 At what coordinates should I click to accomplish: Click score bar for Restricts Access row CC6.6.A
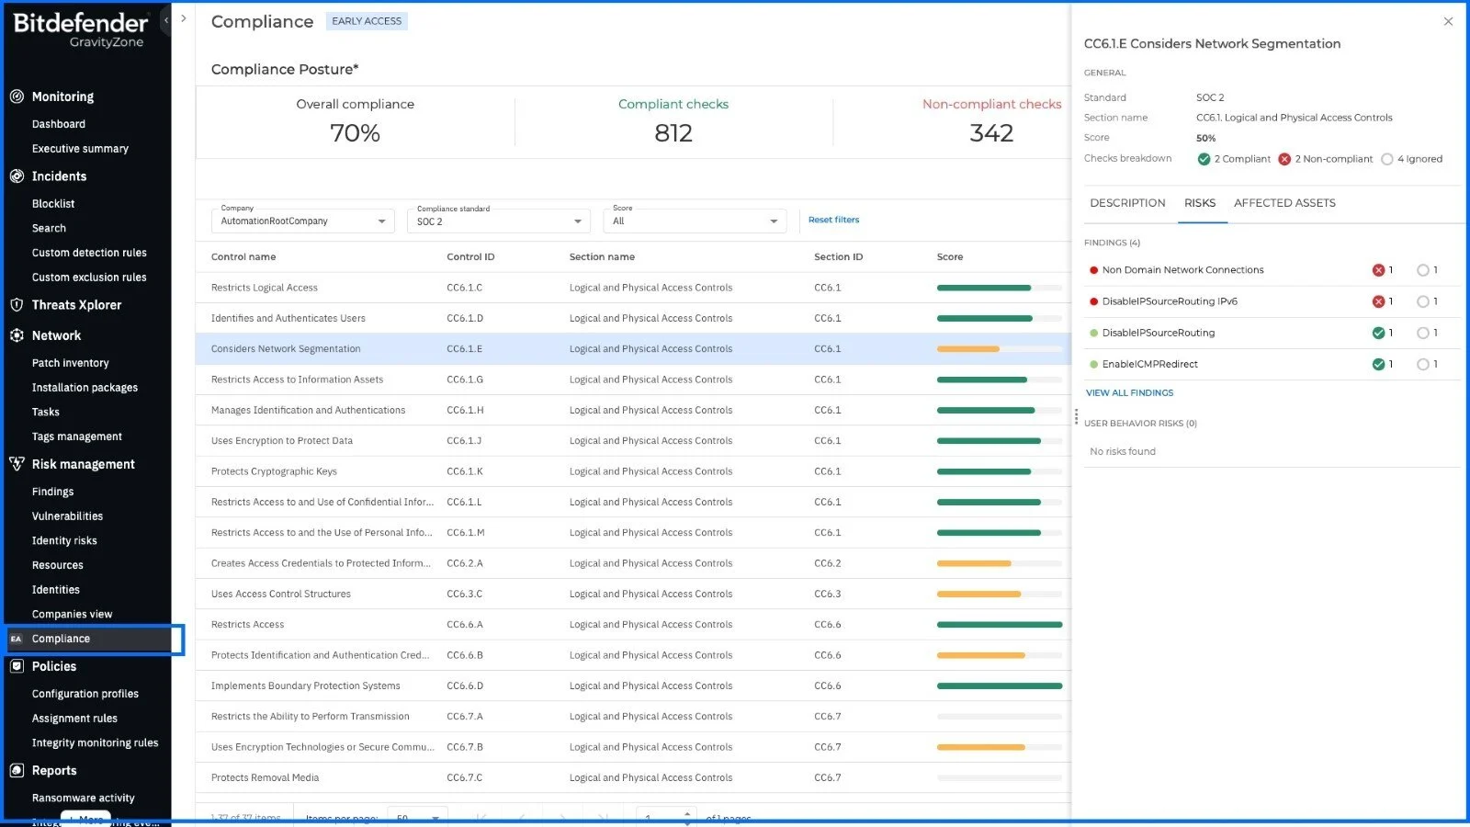pos(999,625)
